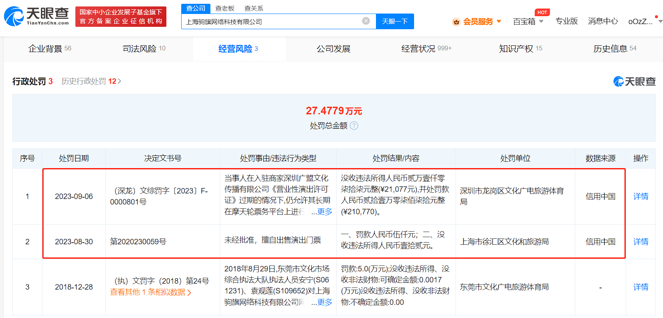The image size is (663, 318).
Task: Expand 查看其他 1 条相似数据
Action: pos(150,292)
